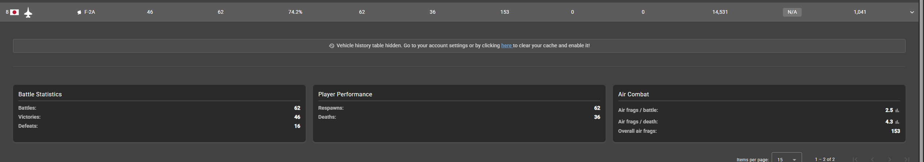The image size is (924, 162).
Task: Click the "here" link to clear cache
Action: coord(506,45)
